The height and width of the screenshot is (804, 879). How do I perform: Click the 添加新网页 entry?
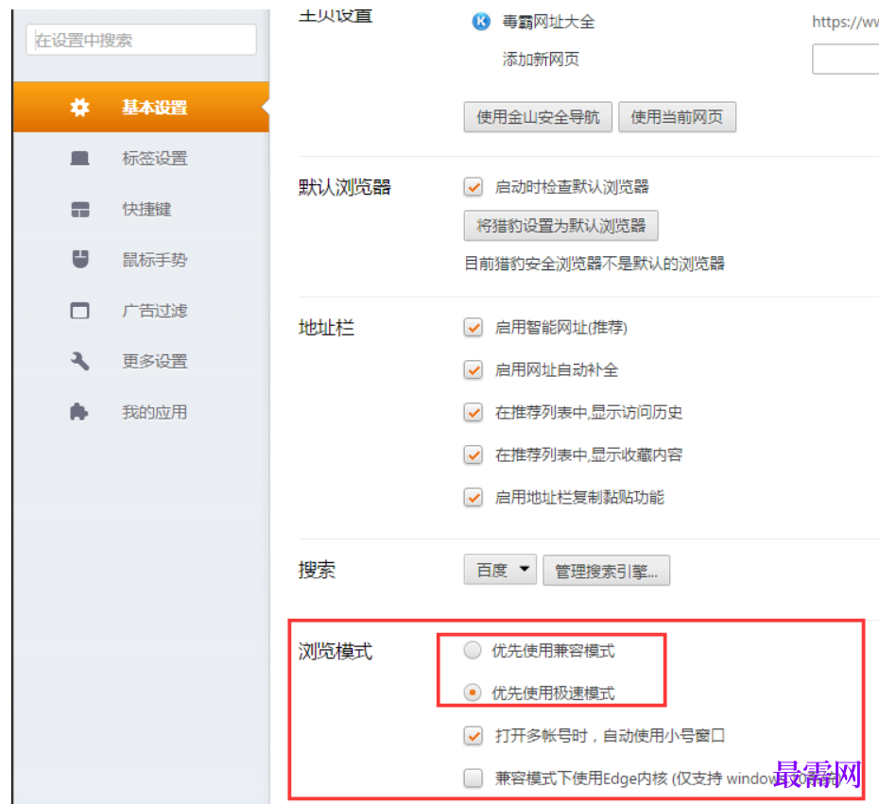click(541, 59)
